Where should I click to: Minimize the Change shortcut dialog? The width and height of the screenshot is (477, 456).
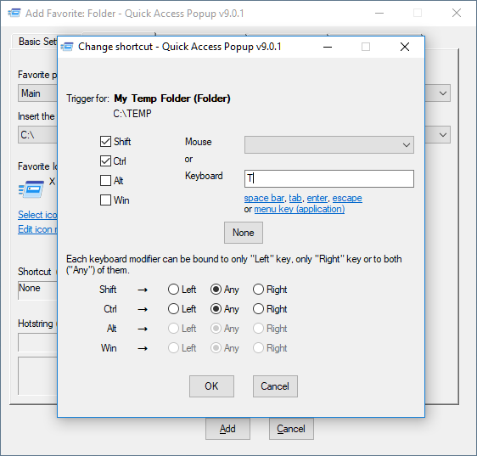(328, 47)
